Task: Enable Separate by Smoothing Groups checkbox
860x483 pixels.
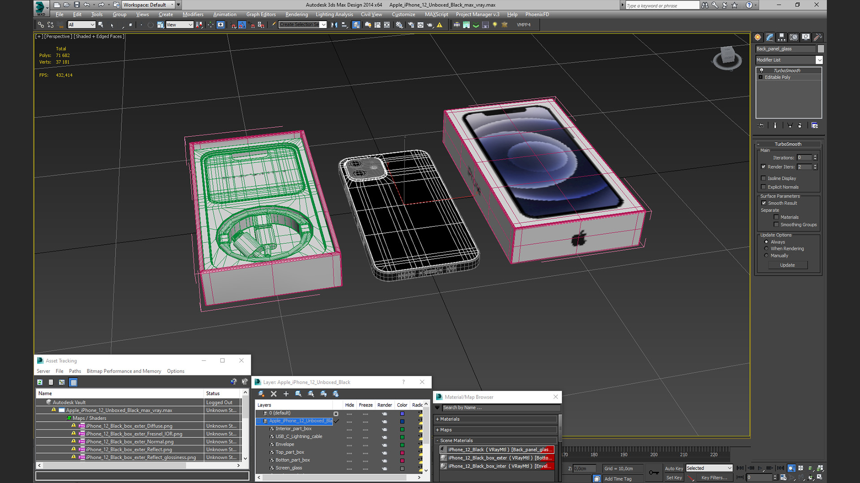Action: (x=776, y=225)
